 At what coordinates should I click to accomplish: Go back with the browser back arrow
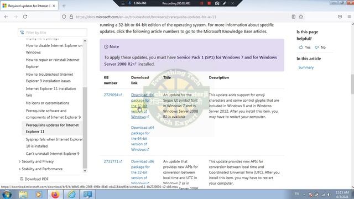coord(6,17)
